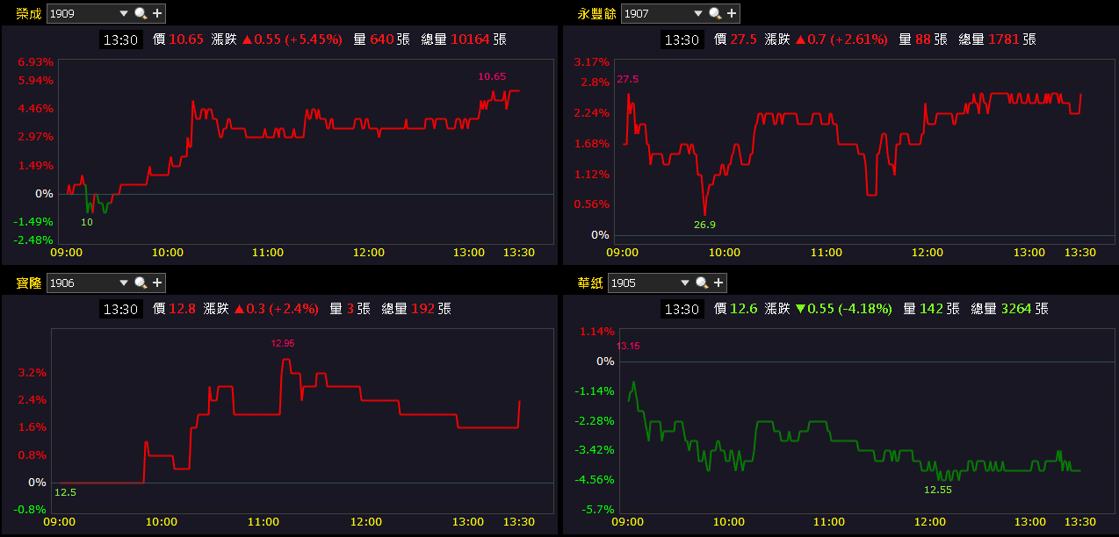Click the 26.9 low marker on the 永豐餘 chart
The height and width of the screenshot is (537, 1119).
coord(704,225)
